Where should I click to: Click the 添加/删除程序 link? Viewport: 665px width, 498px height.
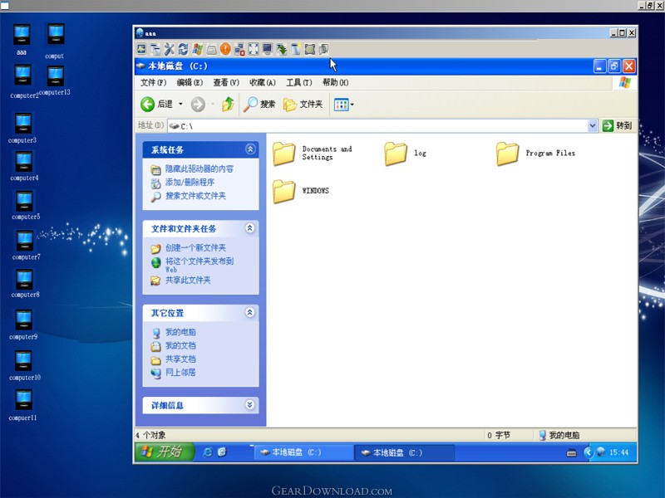(190, 183)
